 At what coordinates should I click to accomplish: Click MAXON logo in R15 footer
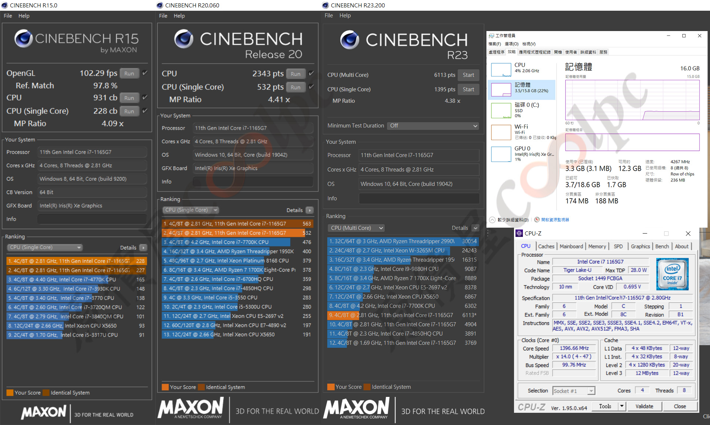click(x=44, y=412)
